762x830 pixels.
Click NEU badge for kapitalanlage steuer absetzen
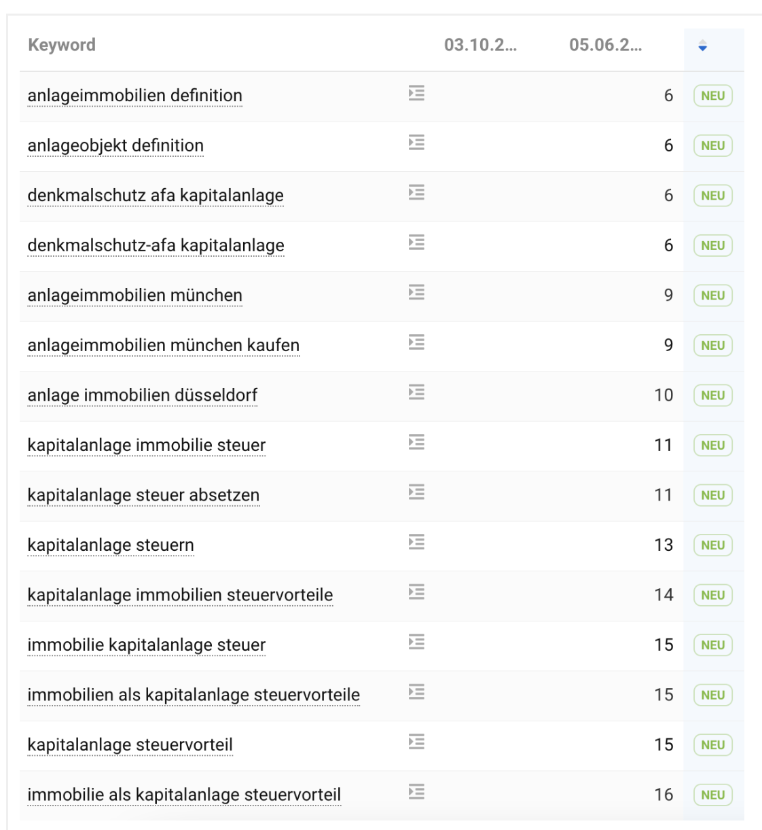tap(712, 495)
